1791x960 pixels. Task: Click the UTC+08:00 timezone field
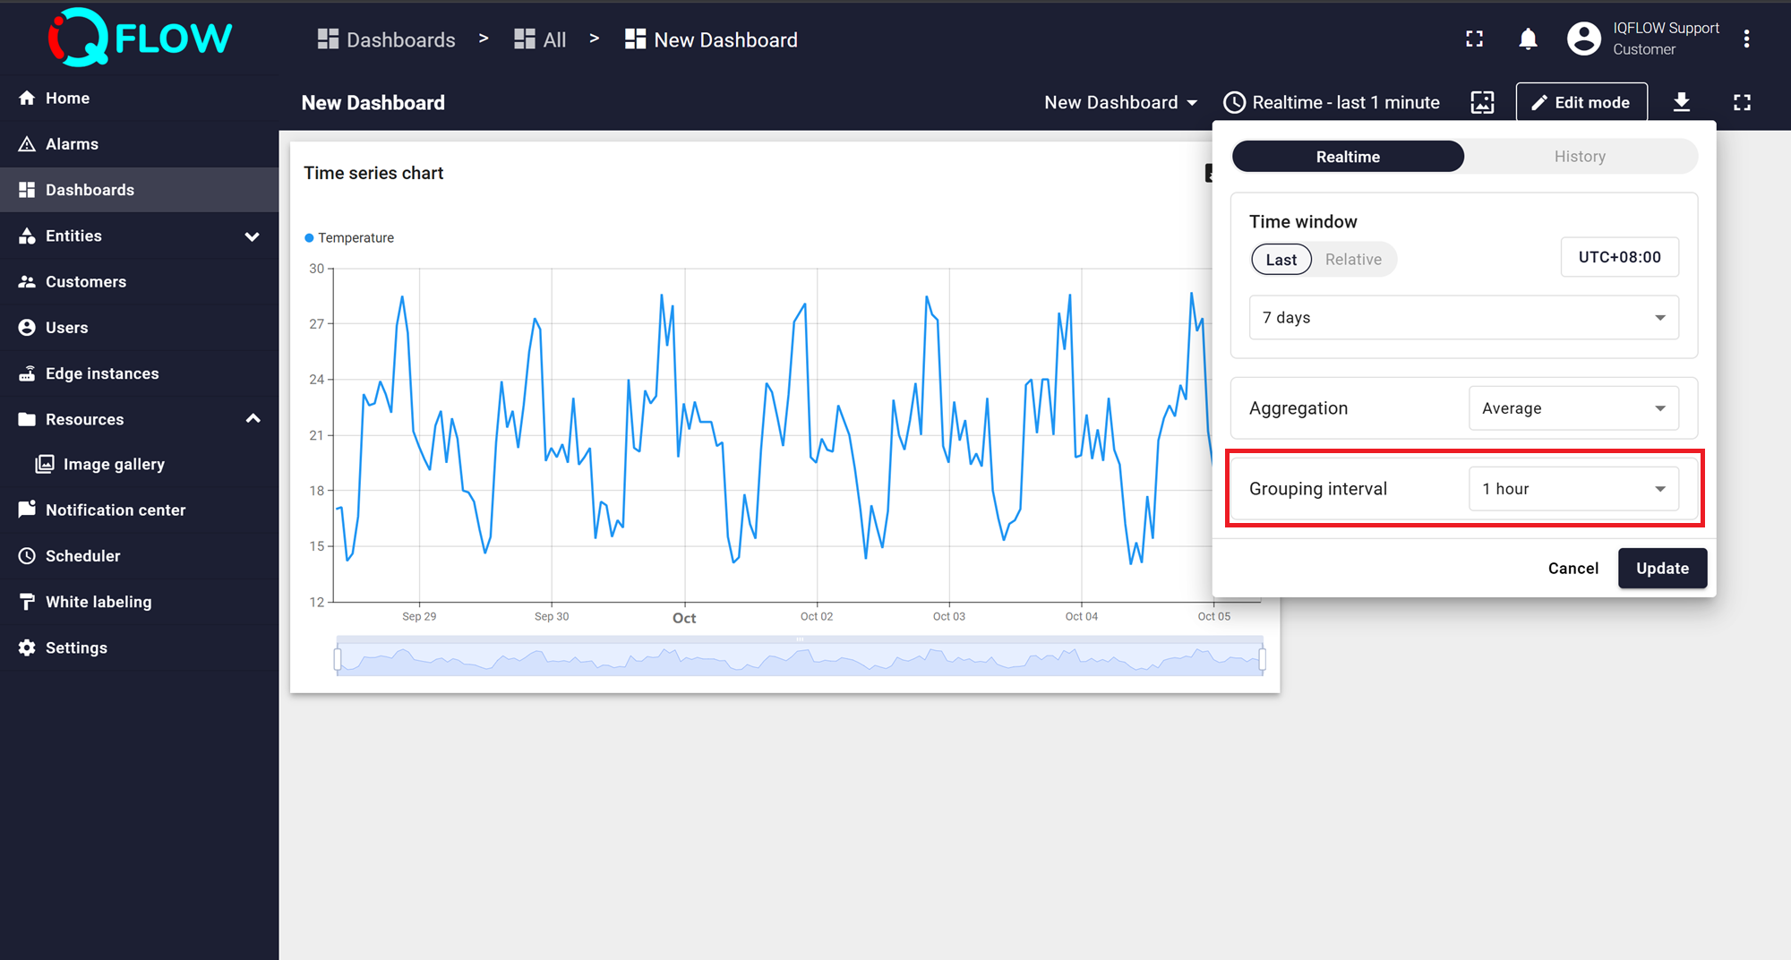(x=1618, y=258)
